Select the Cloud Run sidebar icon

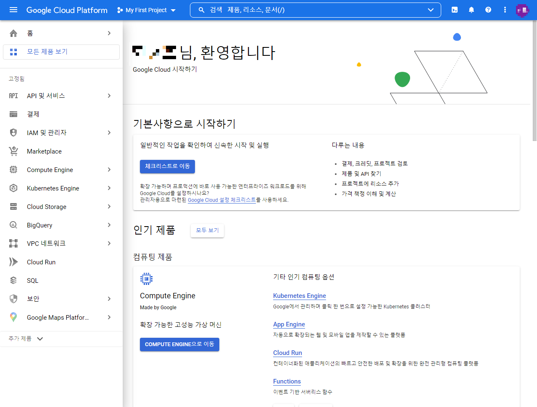tap(13, 262)
